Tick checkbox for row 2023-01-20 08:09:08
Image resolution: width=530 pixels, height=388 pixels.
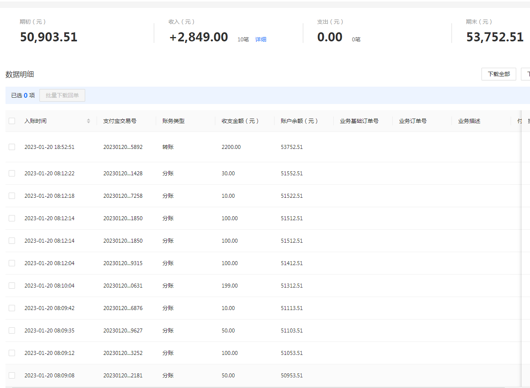click(x=12, y=375)
